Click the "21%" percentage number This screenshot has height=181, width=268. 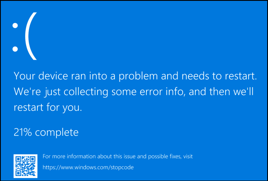[23, 133]
